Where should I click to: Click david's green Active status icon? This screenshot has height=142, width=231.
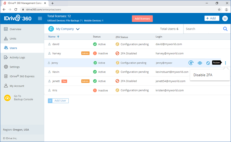click(x=95, y=44)
